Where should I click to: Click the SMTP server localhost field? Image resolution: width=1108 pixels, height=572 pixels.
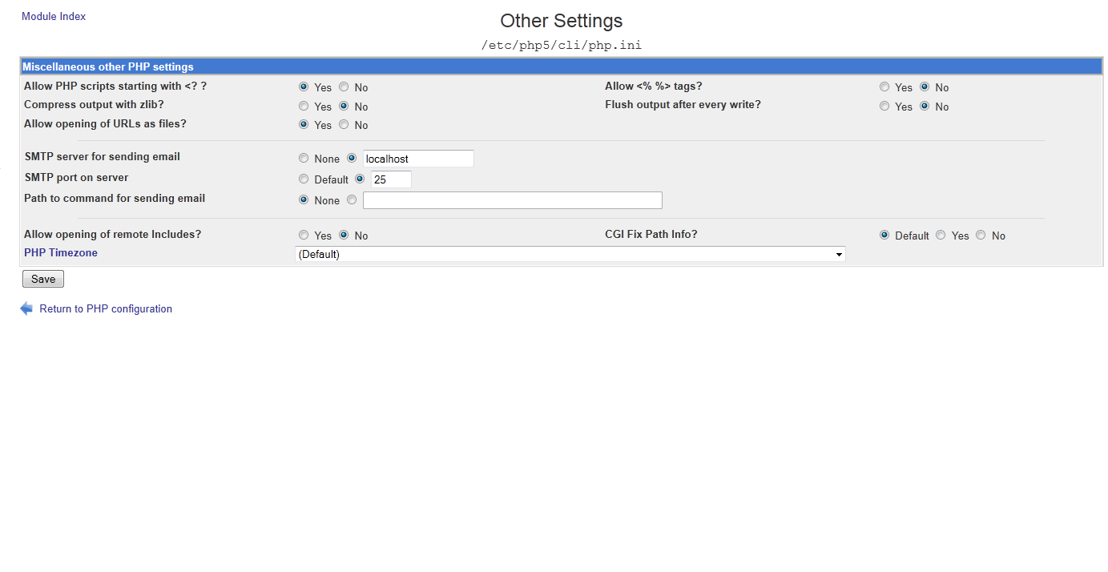click(418, 159)
